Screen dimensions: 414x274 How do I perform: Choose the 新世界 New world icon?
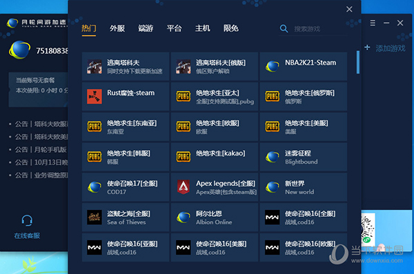pos(273,187)
